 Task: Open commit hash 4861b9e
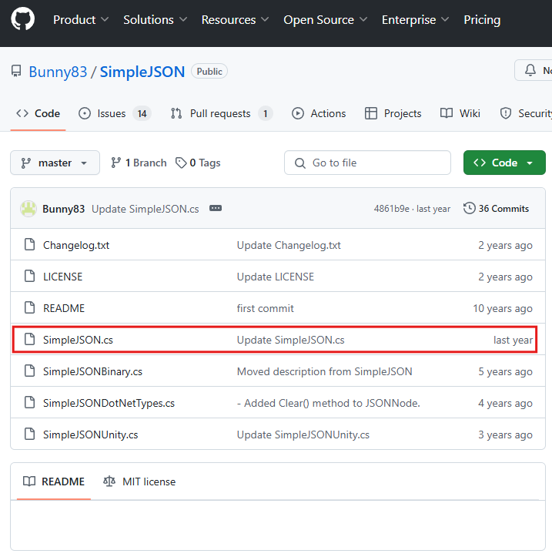(x=392, y=209)
